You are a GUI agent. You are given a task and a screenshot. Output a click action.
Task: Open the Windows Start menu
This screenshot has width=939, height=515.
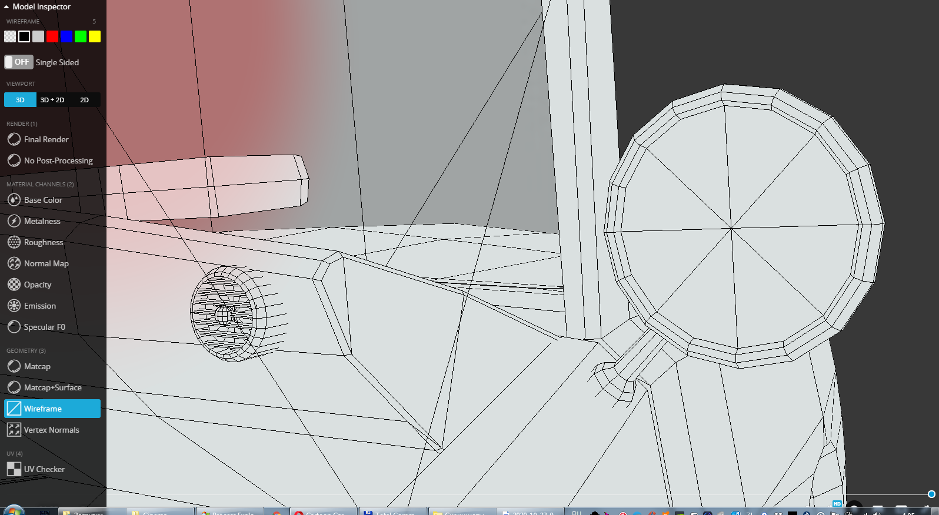click(x=13, y=510)
